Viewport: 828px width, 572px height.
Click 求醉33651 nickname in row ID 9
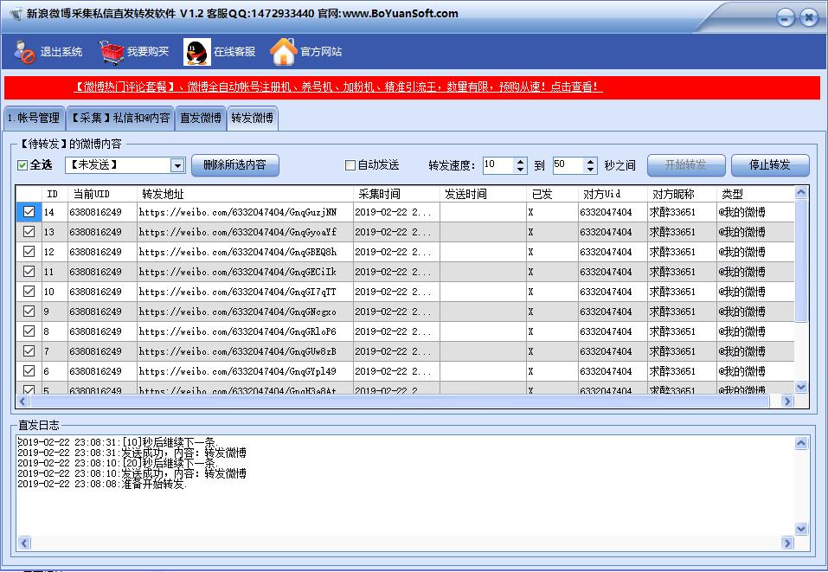point(672,311)
